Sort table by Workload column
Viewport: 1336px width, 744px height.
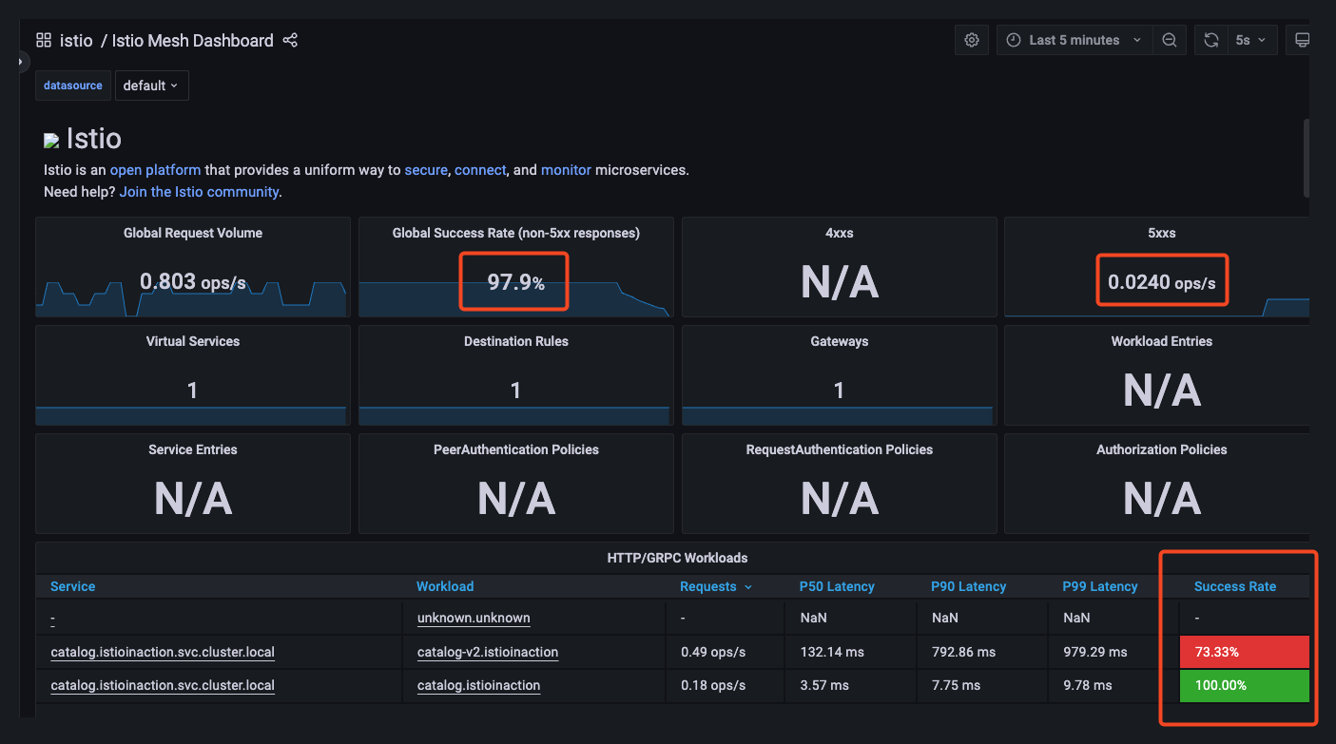point(445,586)
